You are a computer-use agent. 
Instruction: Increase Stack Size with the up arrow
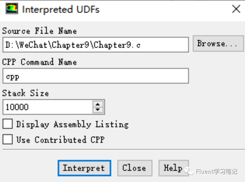[98, 104]
